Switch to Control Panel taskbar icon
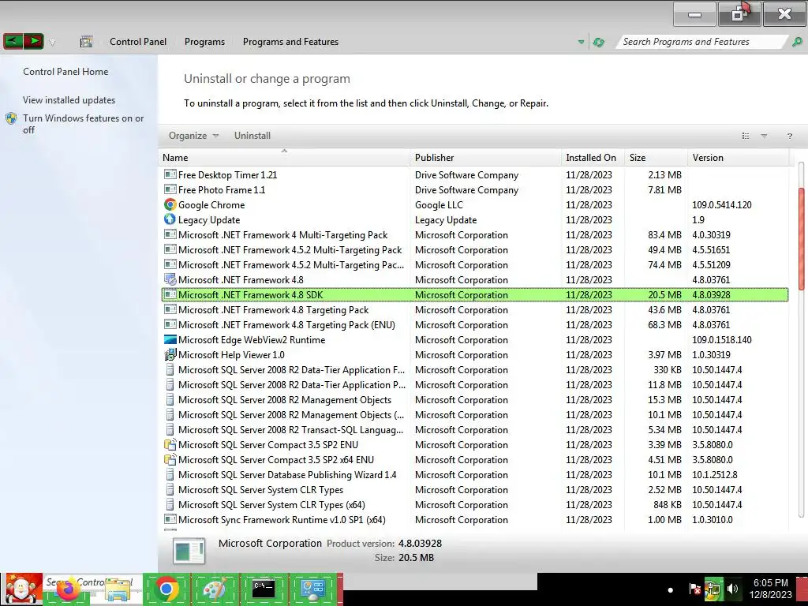808x606 pixels. click(x=312, y=589)
